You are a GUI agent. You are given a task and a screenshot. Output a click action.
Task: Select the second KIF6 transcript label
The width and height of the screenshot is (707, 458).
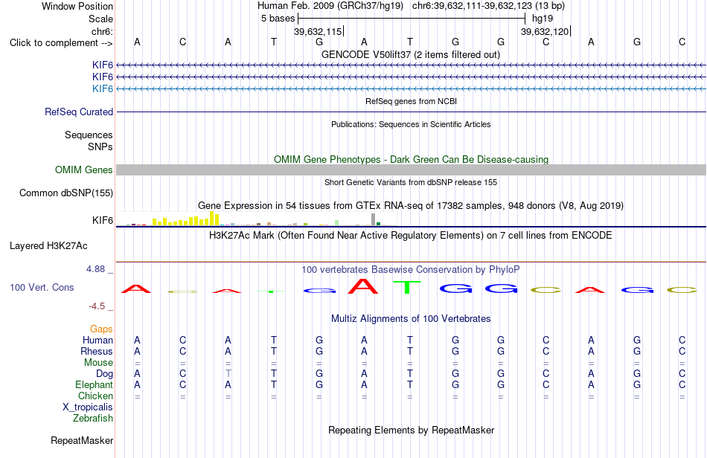pyautogui.click(x=103, y=77)
